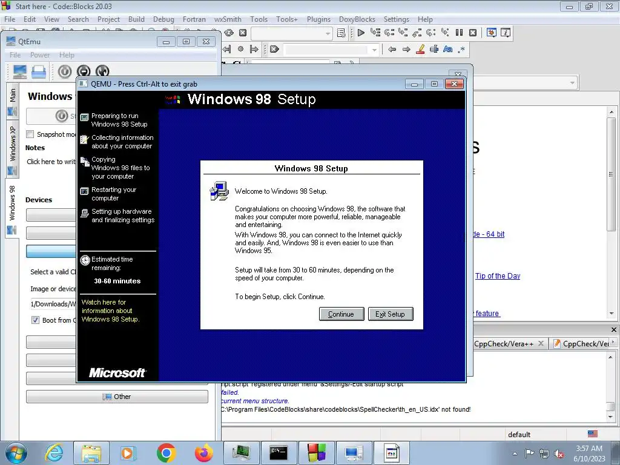Click the build target options icon

coord(341,33)
